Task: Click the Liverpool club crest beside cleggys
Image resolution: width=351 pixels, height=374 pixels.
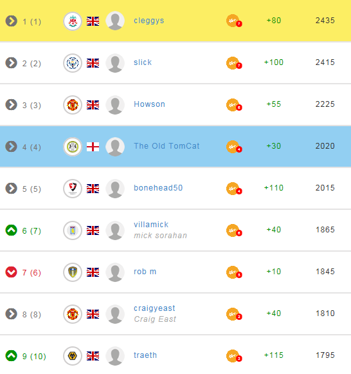Action: pos(73,21)
